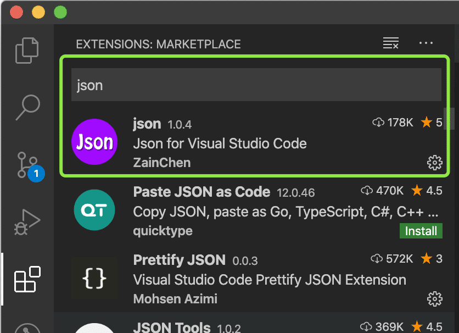Click 'Copy JSON, paste as Go' description
Viewport: 459px width, 333px height.
[x=286, y=212]
